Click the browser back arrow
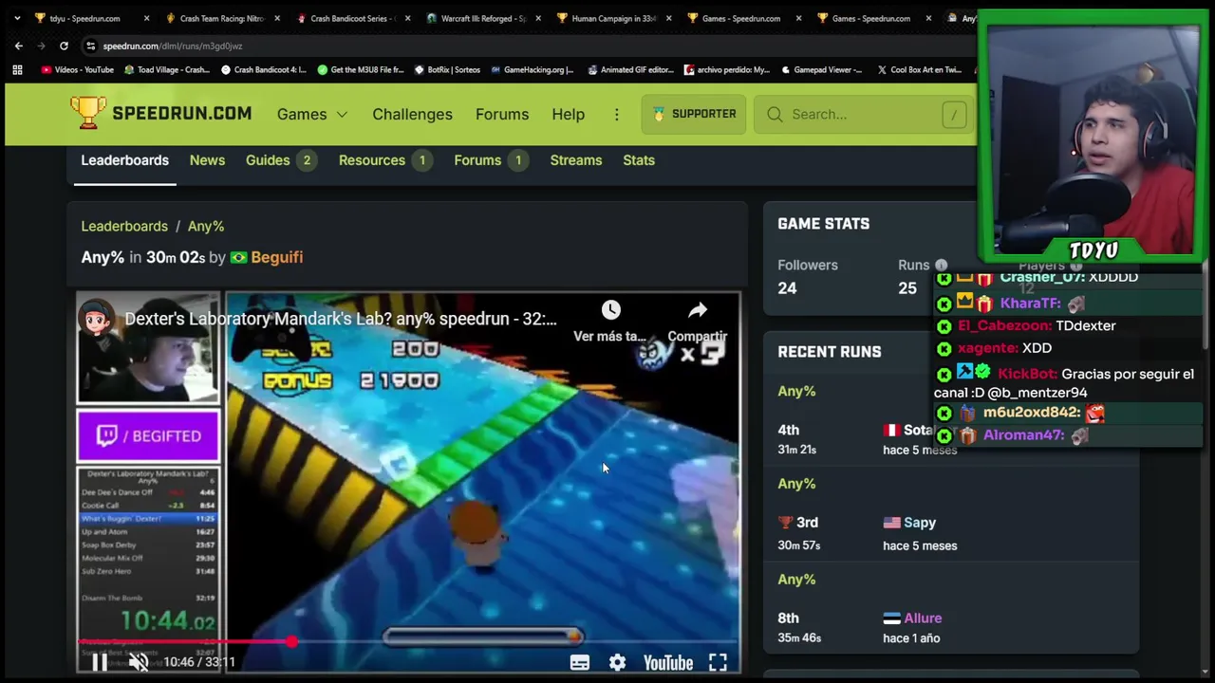This screenshot has height=683, width=1215. tap(19, 46)
